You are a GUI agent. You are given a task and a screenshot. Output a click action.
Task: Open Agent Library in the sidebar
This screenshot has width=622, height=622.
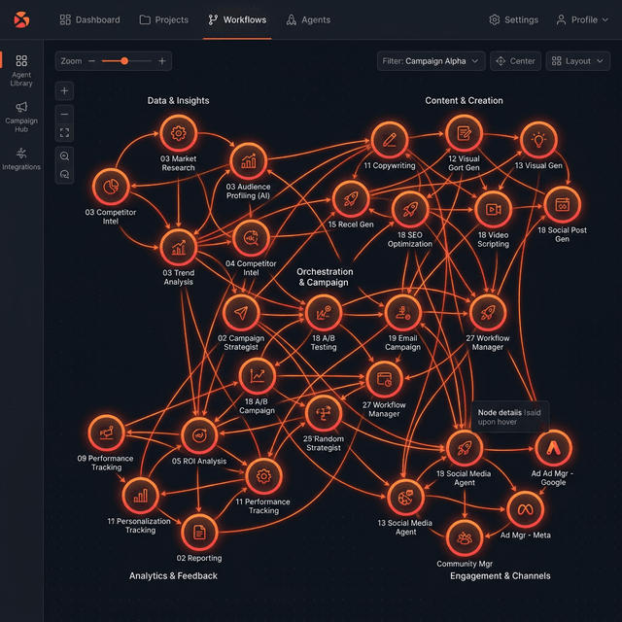point(21,70)
